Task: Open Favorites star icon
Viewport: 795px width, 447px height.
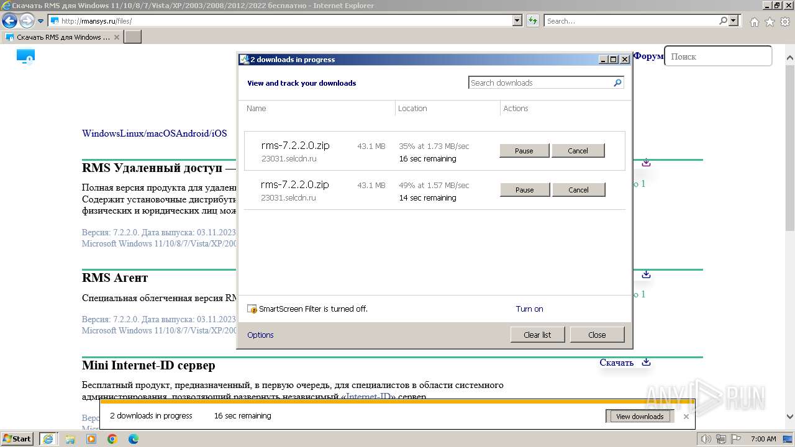Action: coord(770,22)
